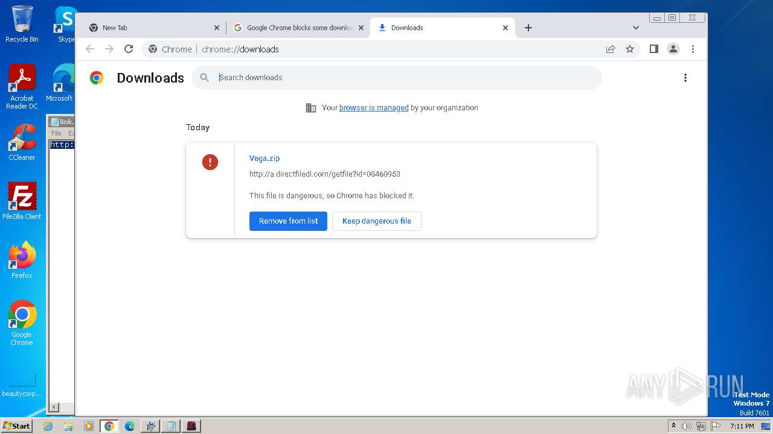The width and height of the screenshot is (773, 434).
Task: Click the scroll left arrow in link notepad window
Action: (x=53, y=407)
